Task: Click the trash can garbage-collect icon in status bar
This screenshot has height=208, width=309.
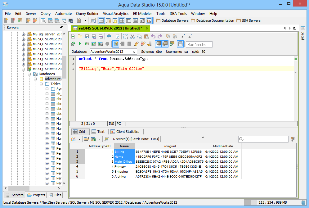Action: pos(303,202)
